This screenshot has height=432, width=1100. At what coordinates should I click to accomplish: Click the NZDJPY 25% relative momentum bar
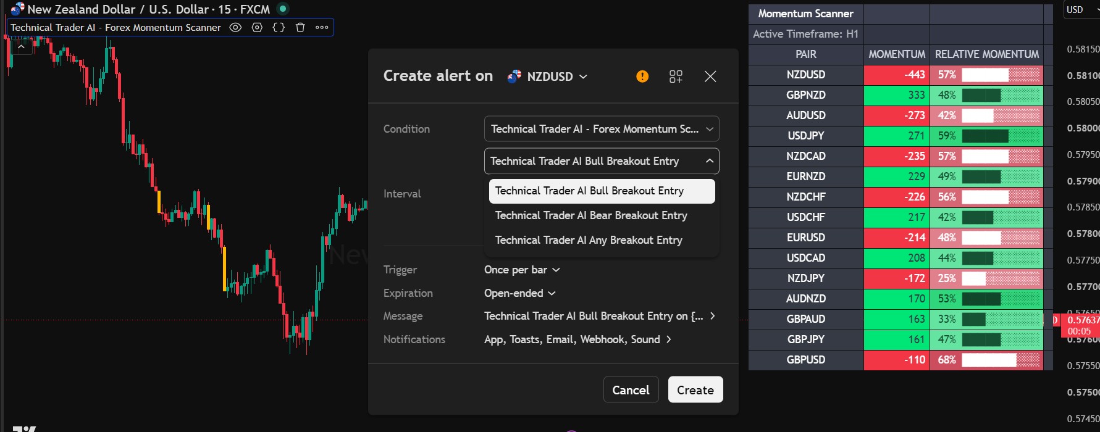(x=986, y=278)
